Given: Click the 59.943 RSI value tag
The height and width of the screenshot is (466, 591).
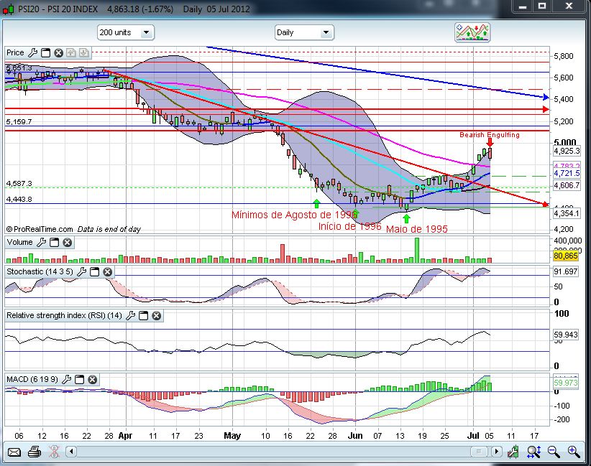Looking at the screenshot, I should click(x=565, y=335).
